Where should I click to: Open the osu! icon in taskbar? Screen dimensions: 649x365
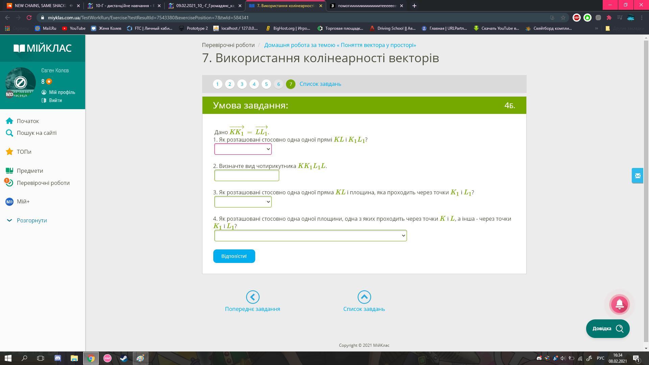107,358
